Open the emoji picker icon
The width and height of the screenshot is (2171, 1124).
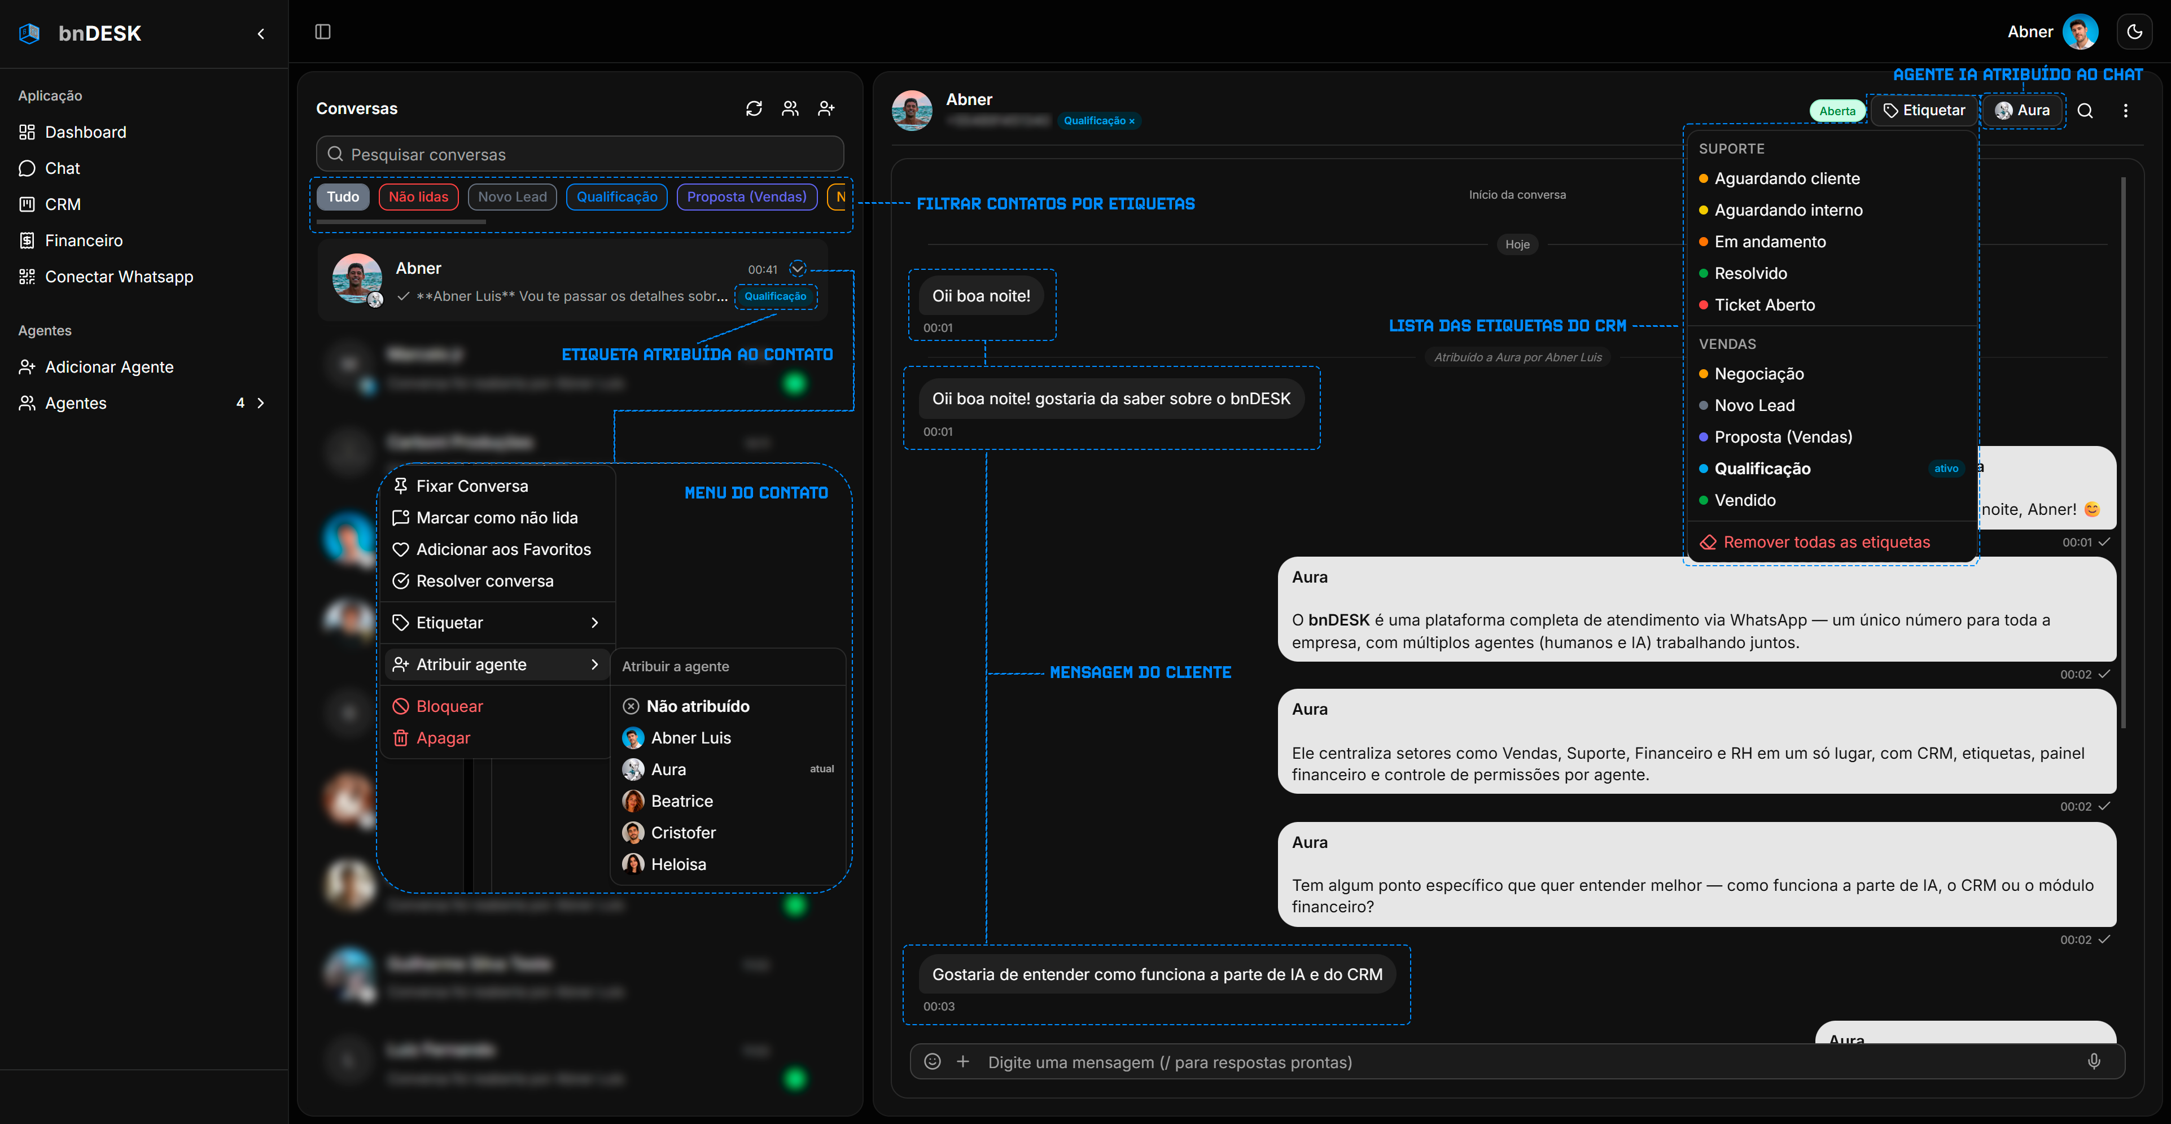(x=932, y=1062)
